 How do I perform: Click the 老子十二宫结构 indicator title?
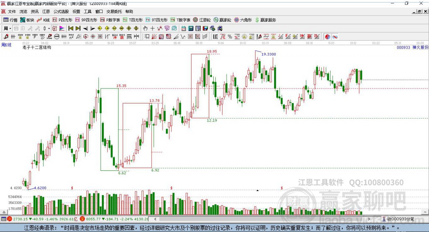coord(37,47)
